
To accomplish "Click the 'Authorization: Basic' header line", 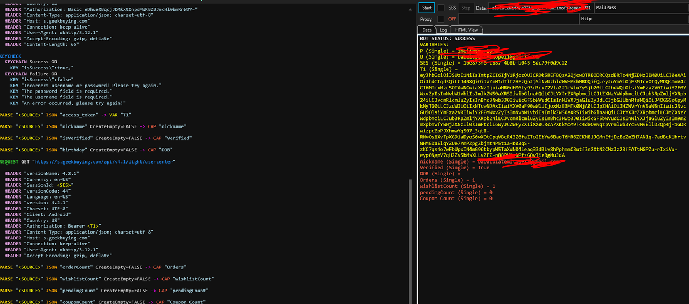I will (101, 9).
